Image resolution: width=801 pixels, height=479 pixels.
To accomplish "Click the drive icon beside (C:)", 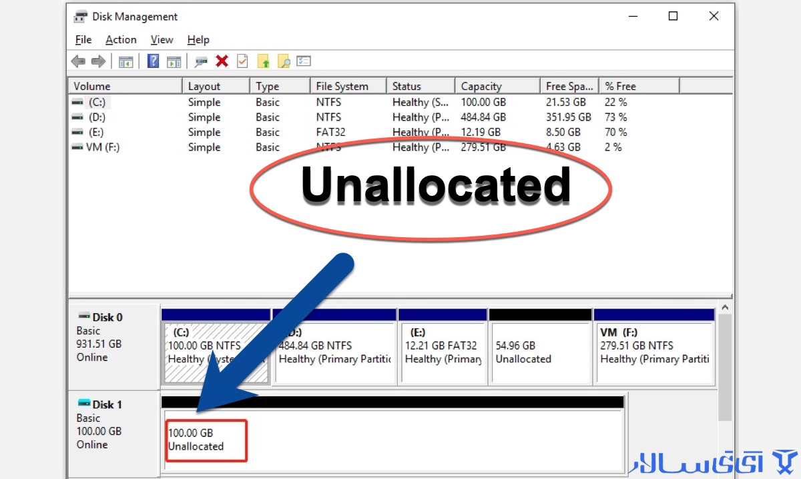I will (x=78, y=102).
